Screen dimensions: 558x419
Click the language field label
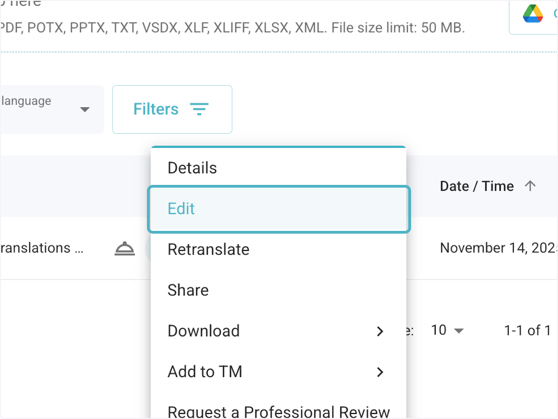[26, 101]
